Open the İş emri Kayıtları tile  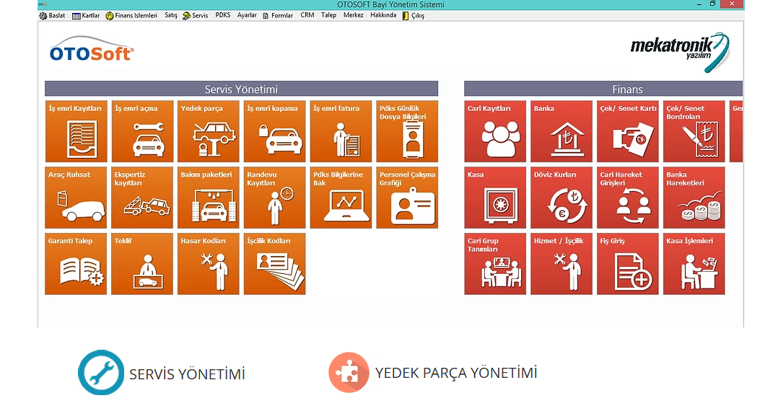[x=76, y=131]
